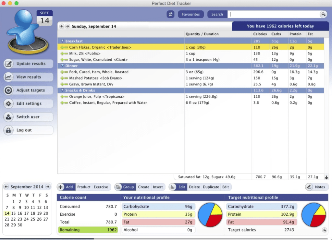Click your nutritional profile pie chart
The height and width of the screenshot is (240, 332).
tap(210, 215)
